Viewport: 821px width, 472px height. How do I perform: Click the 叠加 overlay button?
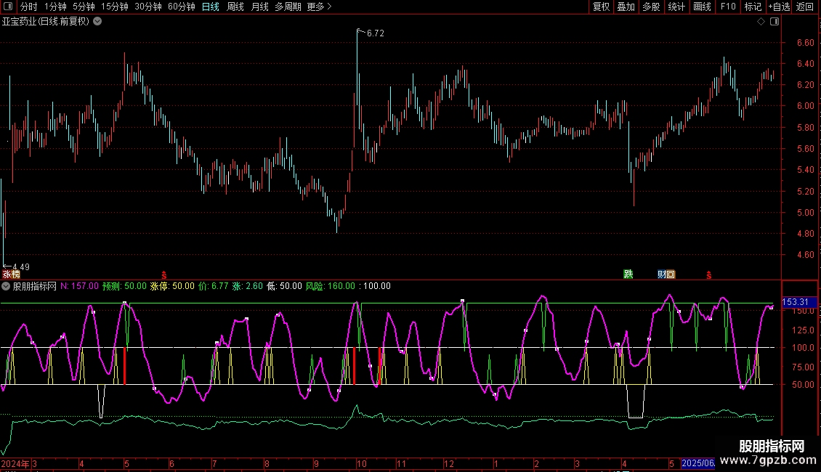coord(626,7)
